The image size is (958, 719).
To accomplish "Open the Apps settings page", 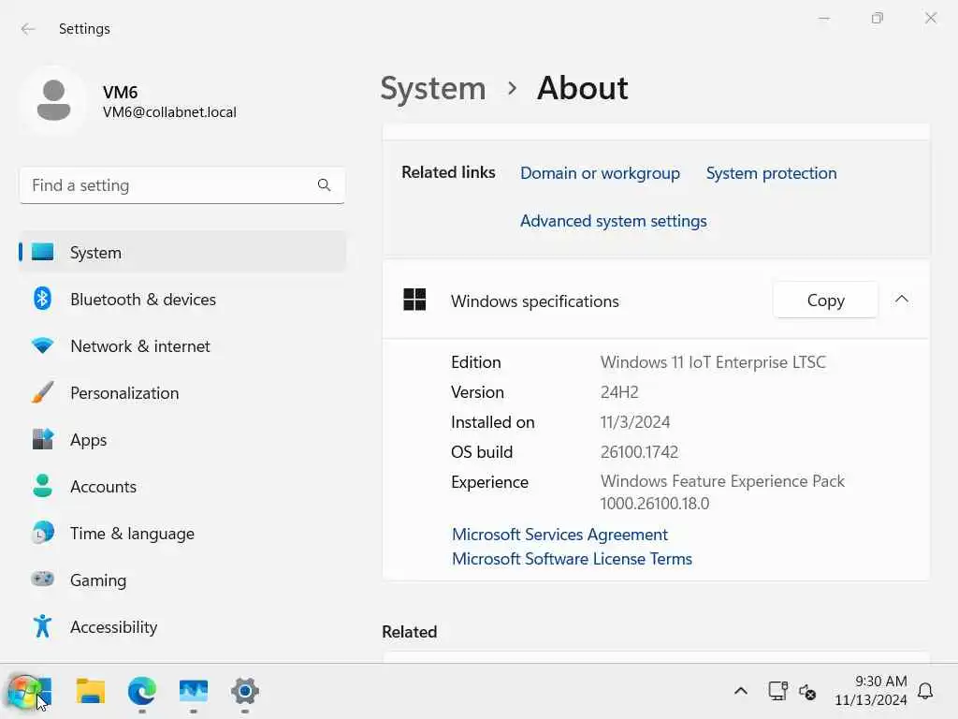I will click(182, 440).
